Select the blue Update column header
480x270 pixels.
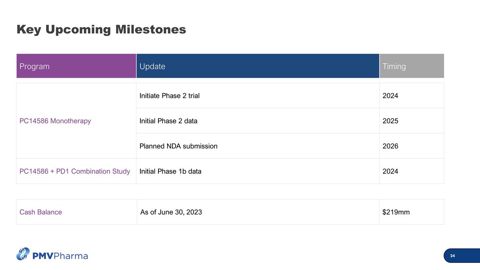pyautogui.click(x=257, y=66)
